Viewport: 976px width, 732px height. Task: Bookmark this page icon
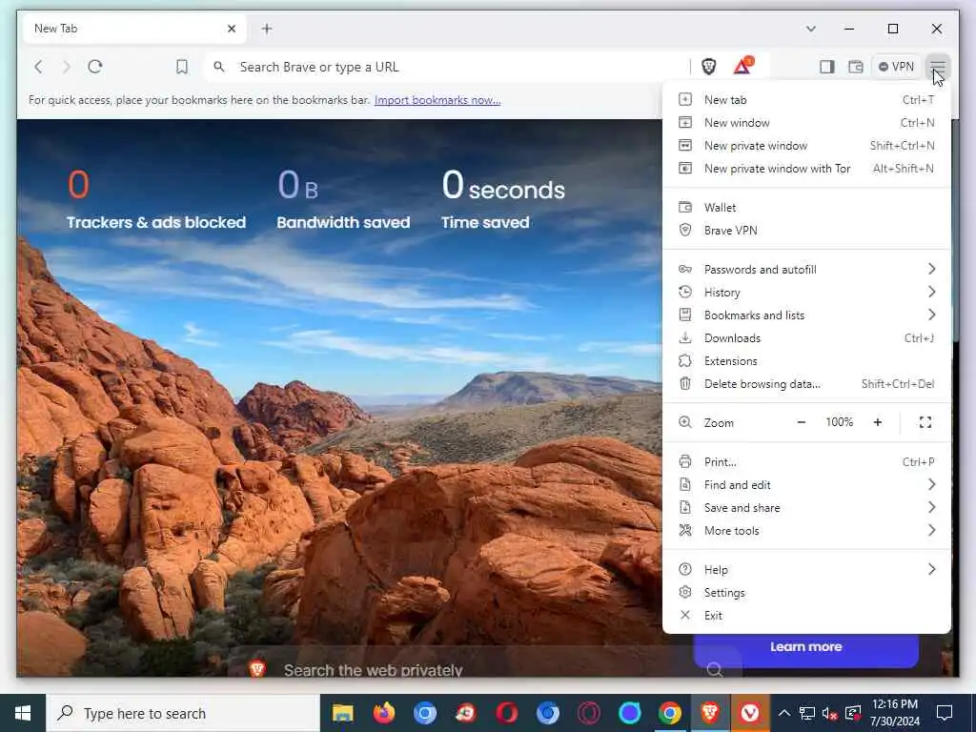pos(182,67)
